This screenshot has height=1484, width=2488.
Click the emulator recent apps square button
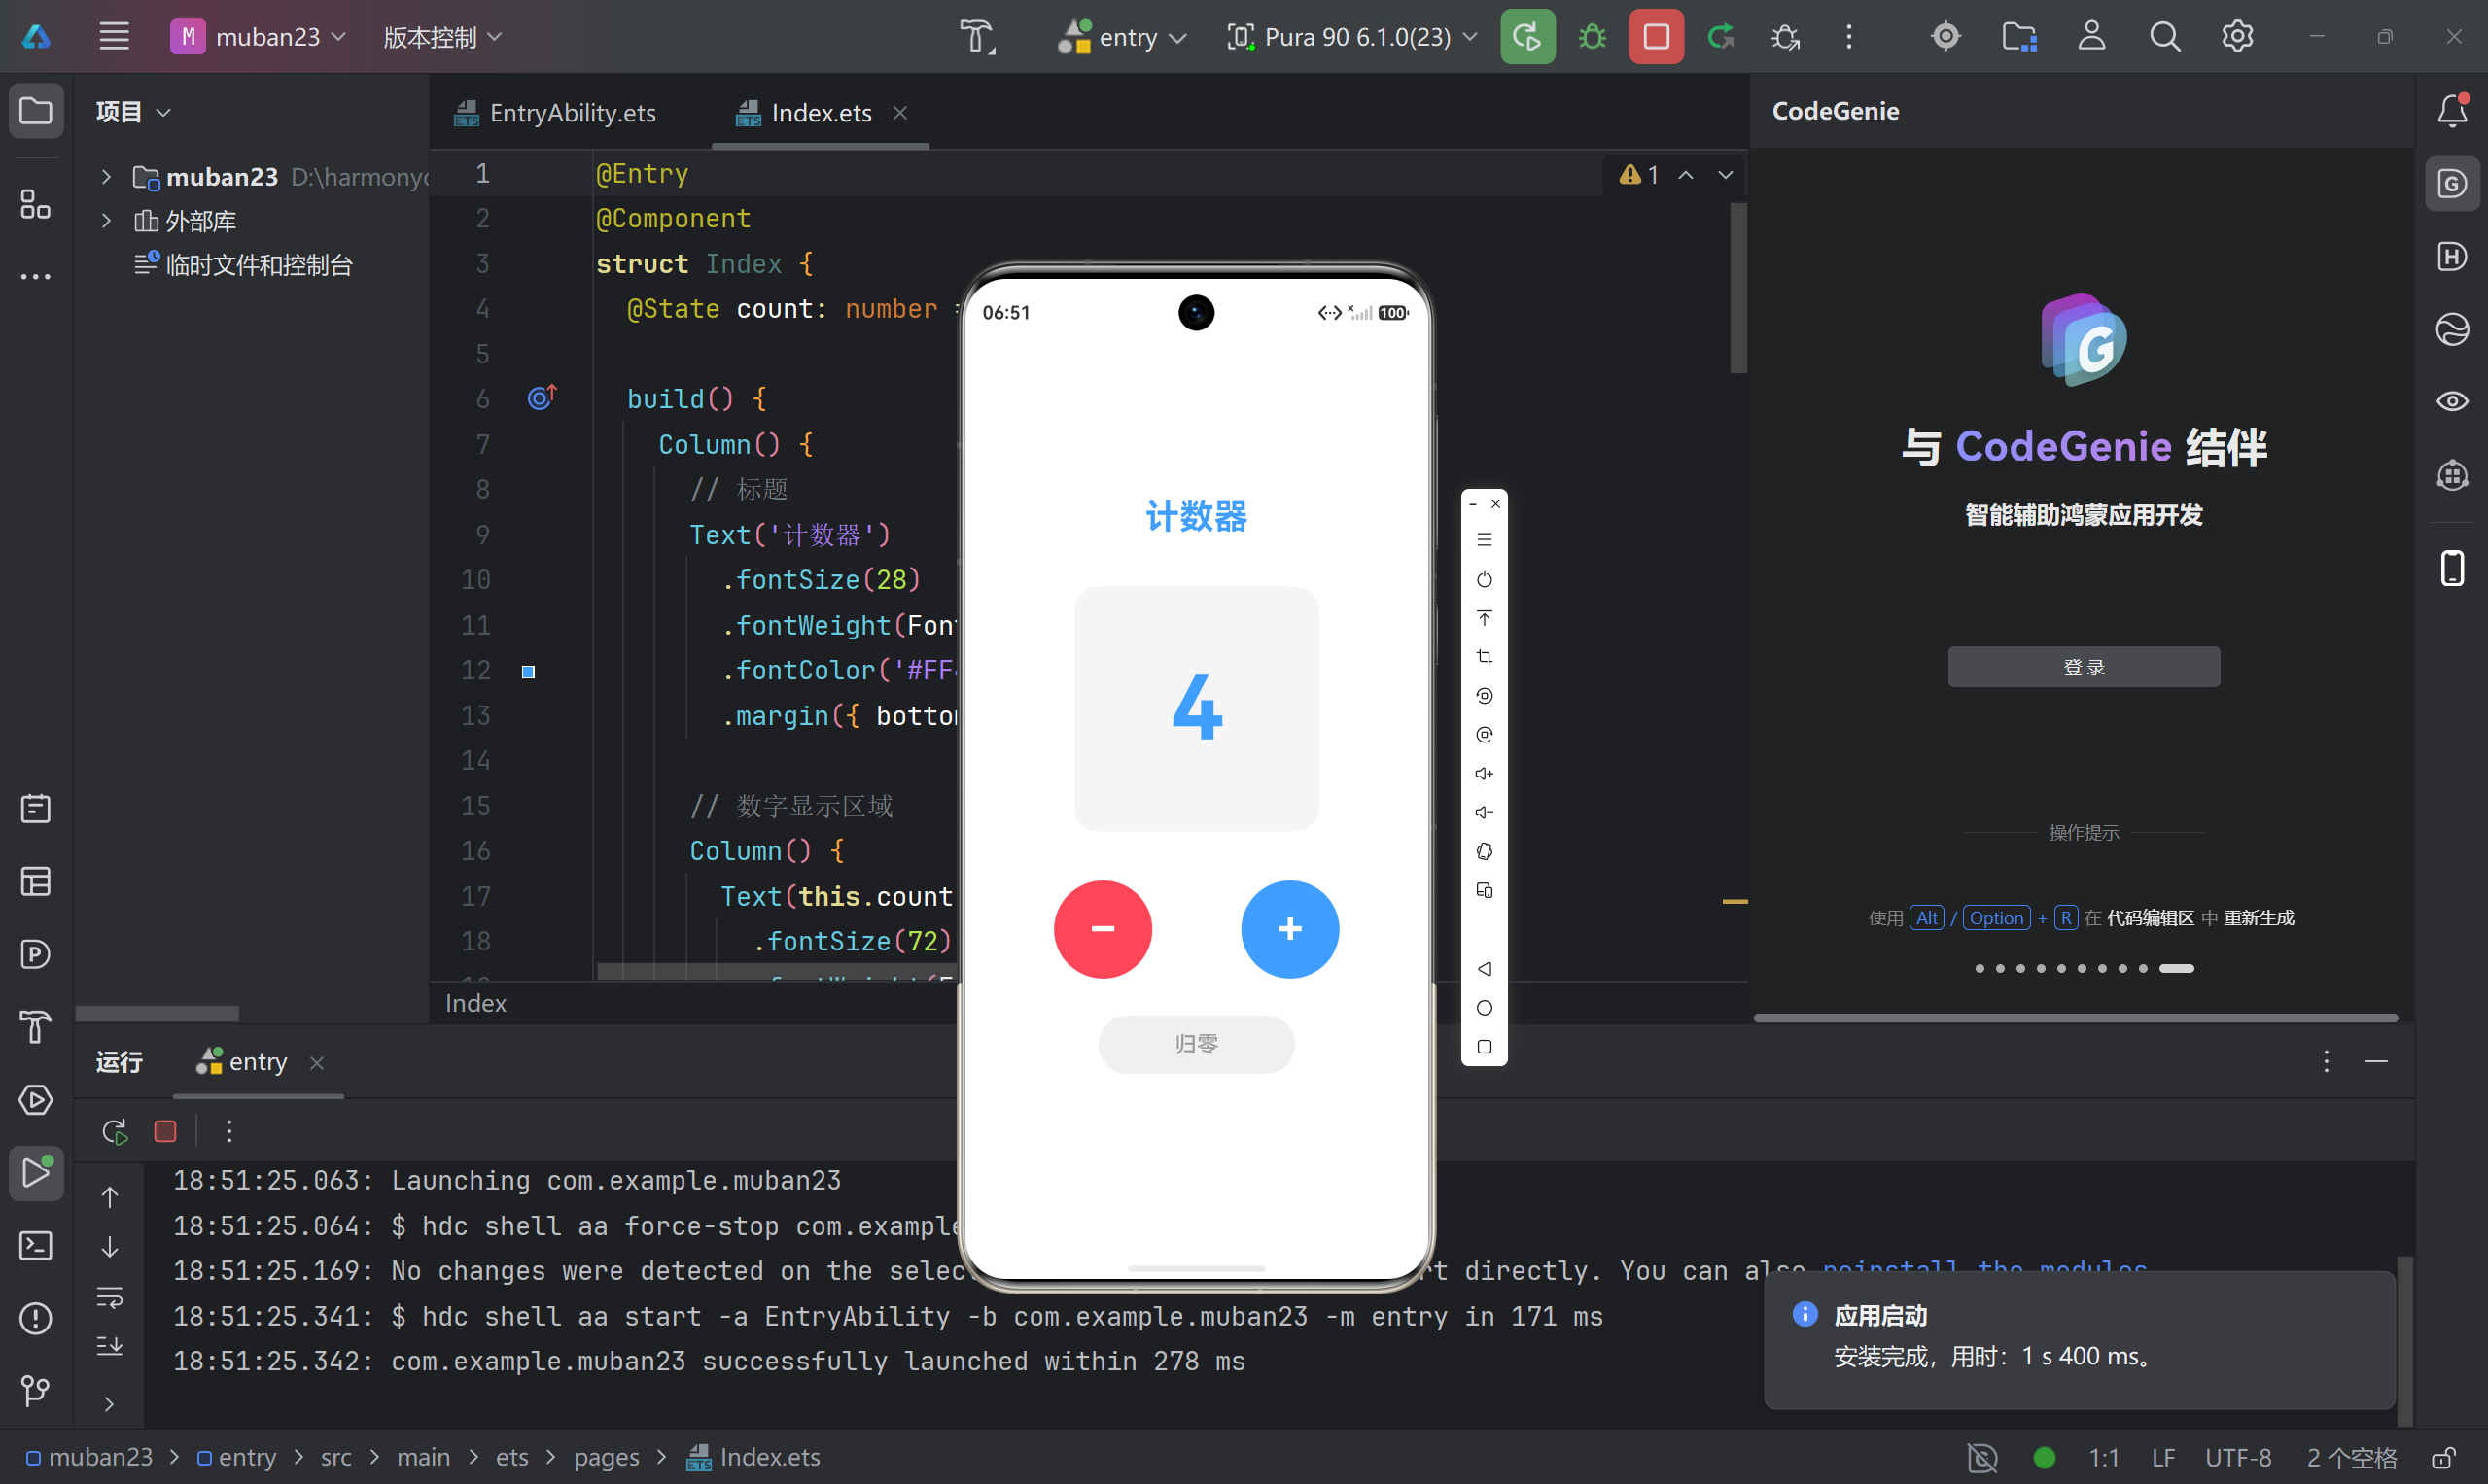tap(1485, 1047)
